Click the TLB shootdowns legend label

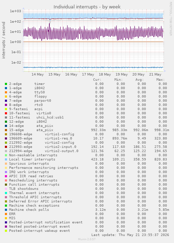point(24,189)
